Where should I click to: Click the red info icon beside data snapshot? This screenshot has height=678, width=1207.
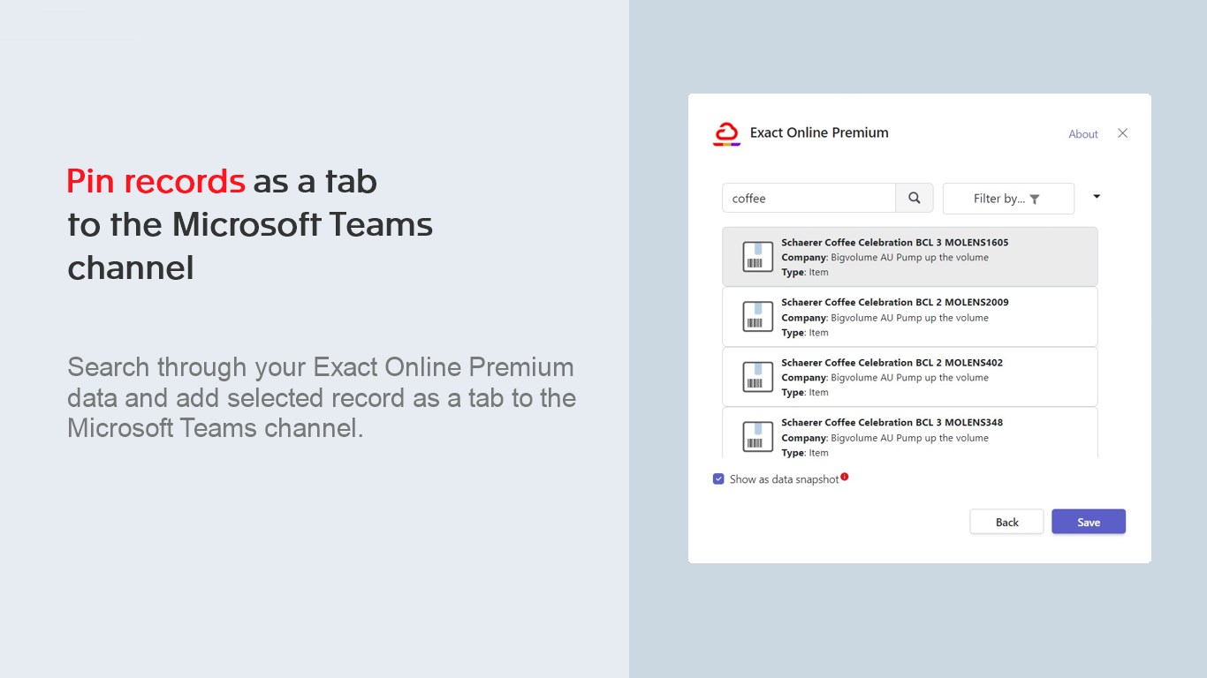845,477
